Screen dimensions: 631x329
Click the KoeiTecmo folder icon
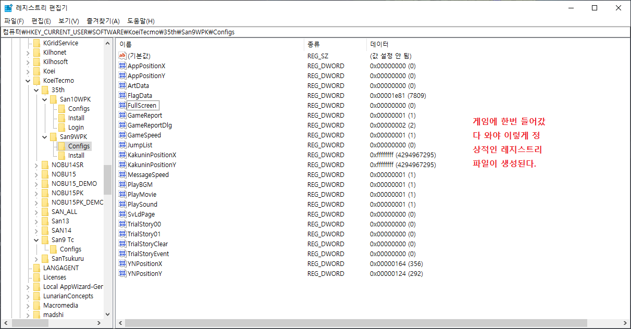[36, 81]
